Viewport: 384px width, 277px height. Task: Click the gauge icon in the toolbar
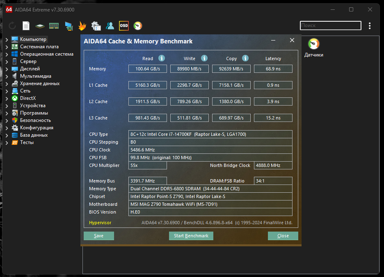coord(138,25)
